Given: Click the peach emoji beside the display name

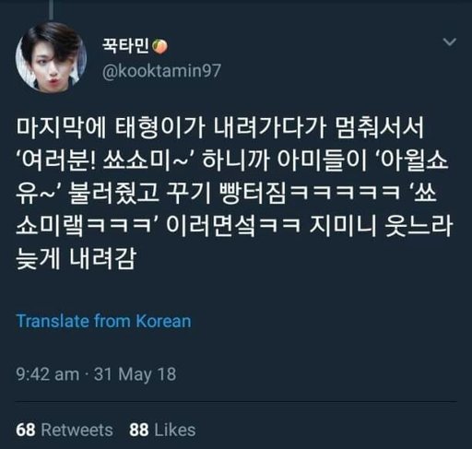Looking at the screenshot, I should click(x=159, y=47).
